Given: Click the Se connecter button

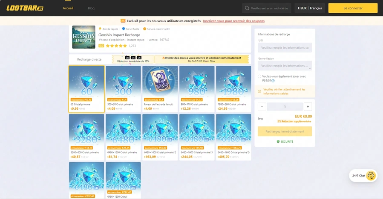Looking at the screenshot, I should (x=353, y=8).
